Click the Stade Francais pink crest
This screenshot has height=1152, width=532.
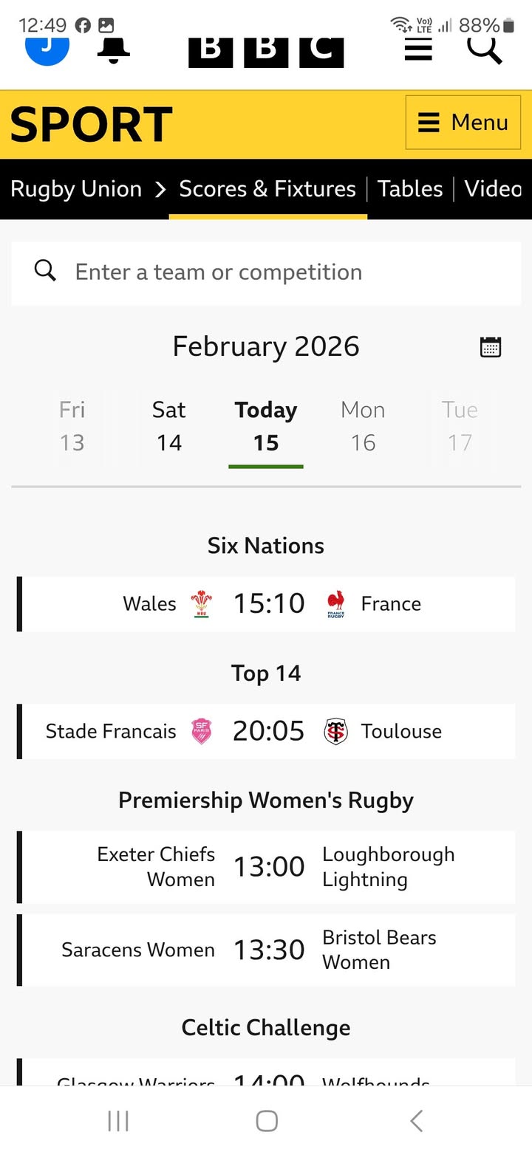[x=200, y=731]
